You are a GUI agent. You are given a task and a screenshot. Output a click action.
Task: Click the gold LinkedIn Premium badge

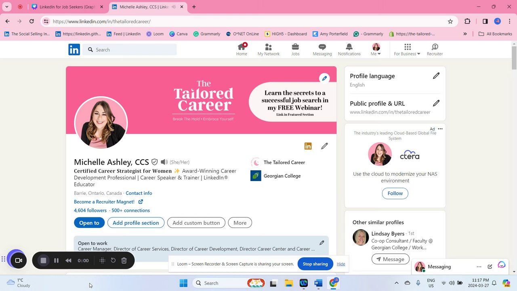[x=308, y=146]
